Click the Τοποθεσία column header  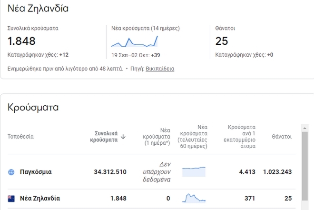point(20,137)
